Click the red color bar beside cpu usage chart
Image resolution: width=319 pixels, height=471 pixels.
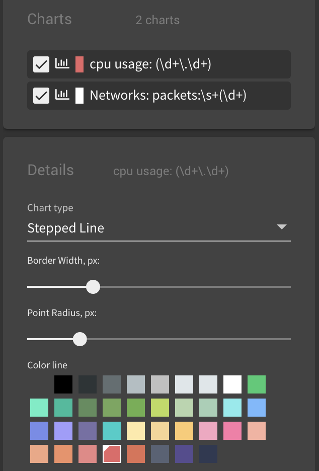click(78, 64)
